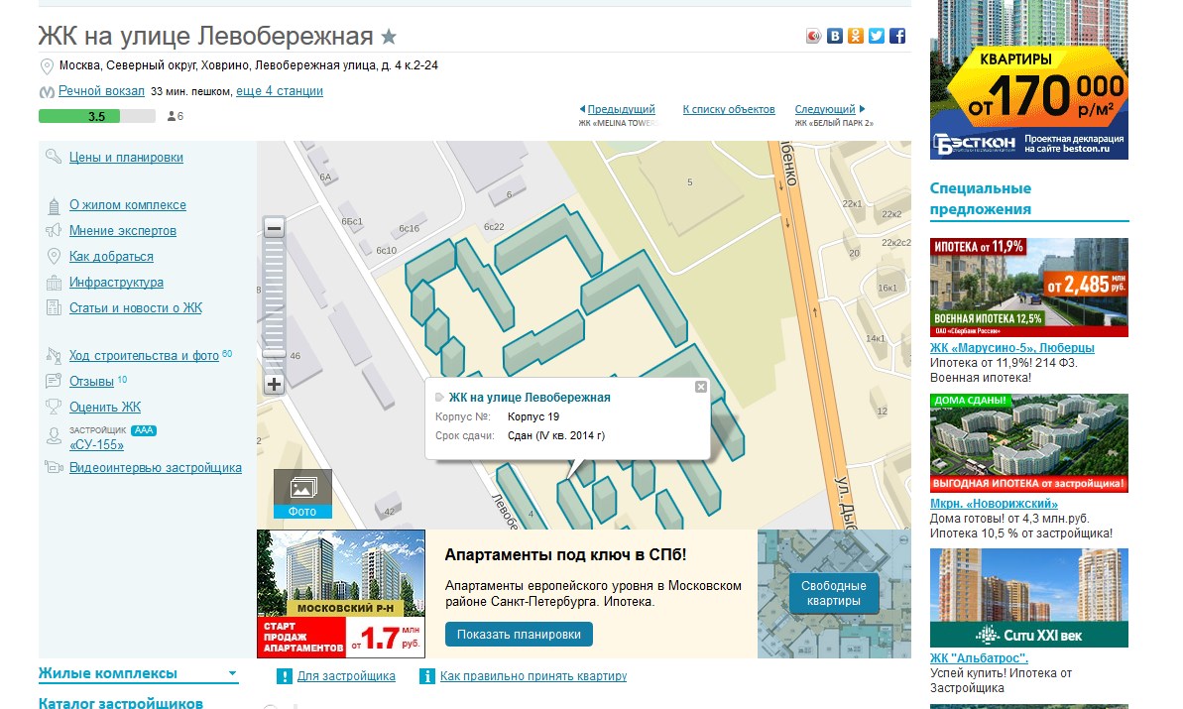Expand the Жилые комплексы dropdown arrow

click(233, 674)
